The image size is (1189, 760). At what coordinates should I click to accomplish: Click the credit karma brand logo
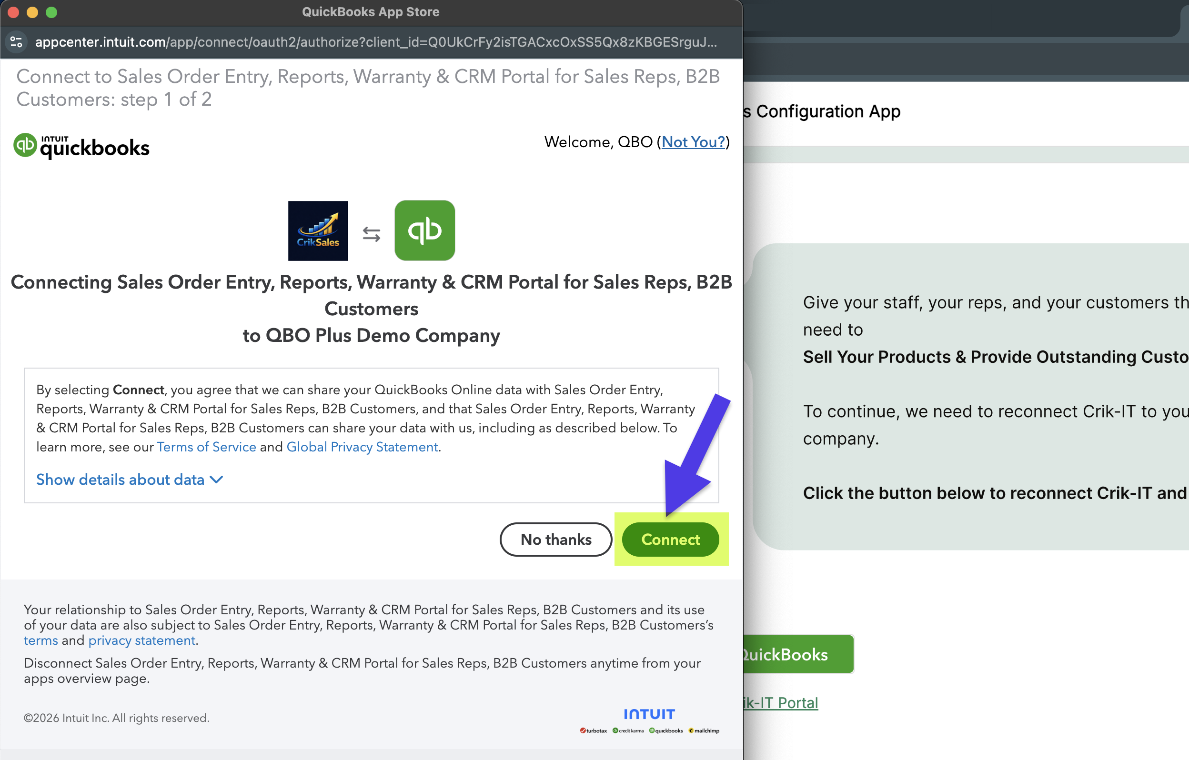(x=628, y=730)
